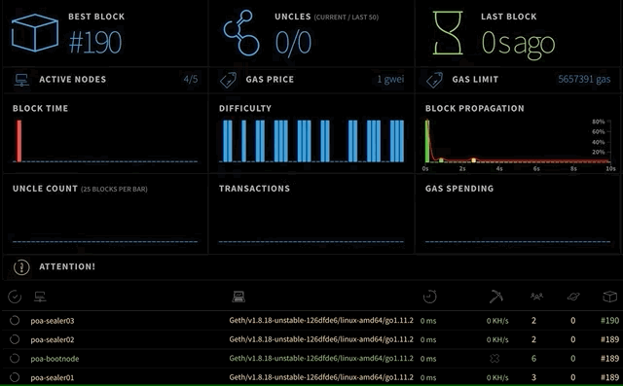623x386 pixels.
Task: Click poa-bootnode not-mining cross icon
Action: [495, 359]
